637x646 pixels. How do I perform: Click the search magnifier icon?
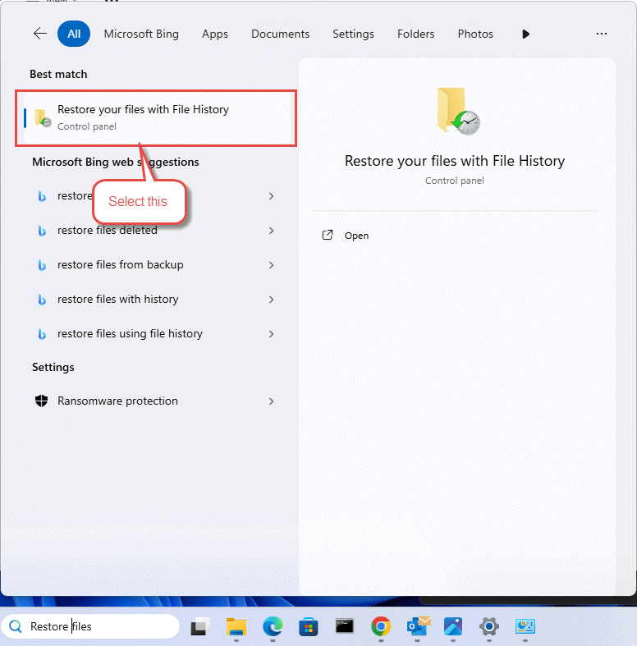pyautogui.click(x=16, y=626)
